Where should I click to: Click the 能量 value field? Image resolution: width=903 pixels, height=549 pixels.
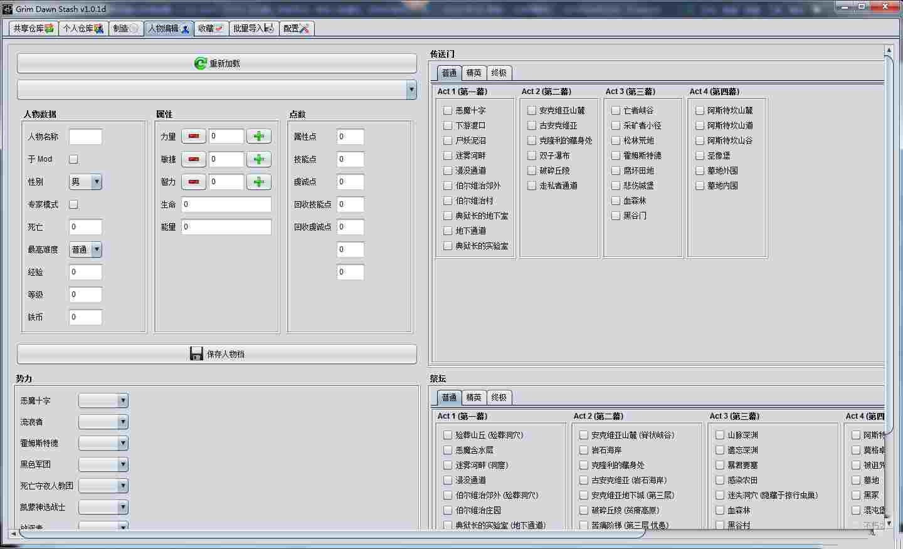pyautogui.click(x=226, y=227)
